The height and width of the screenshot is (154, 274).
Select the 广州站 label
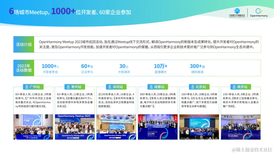pyautogui.click(x=33, y=87)
